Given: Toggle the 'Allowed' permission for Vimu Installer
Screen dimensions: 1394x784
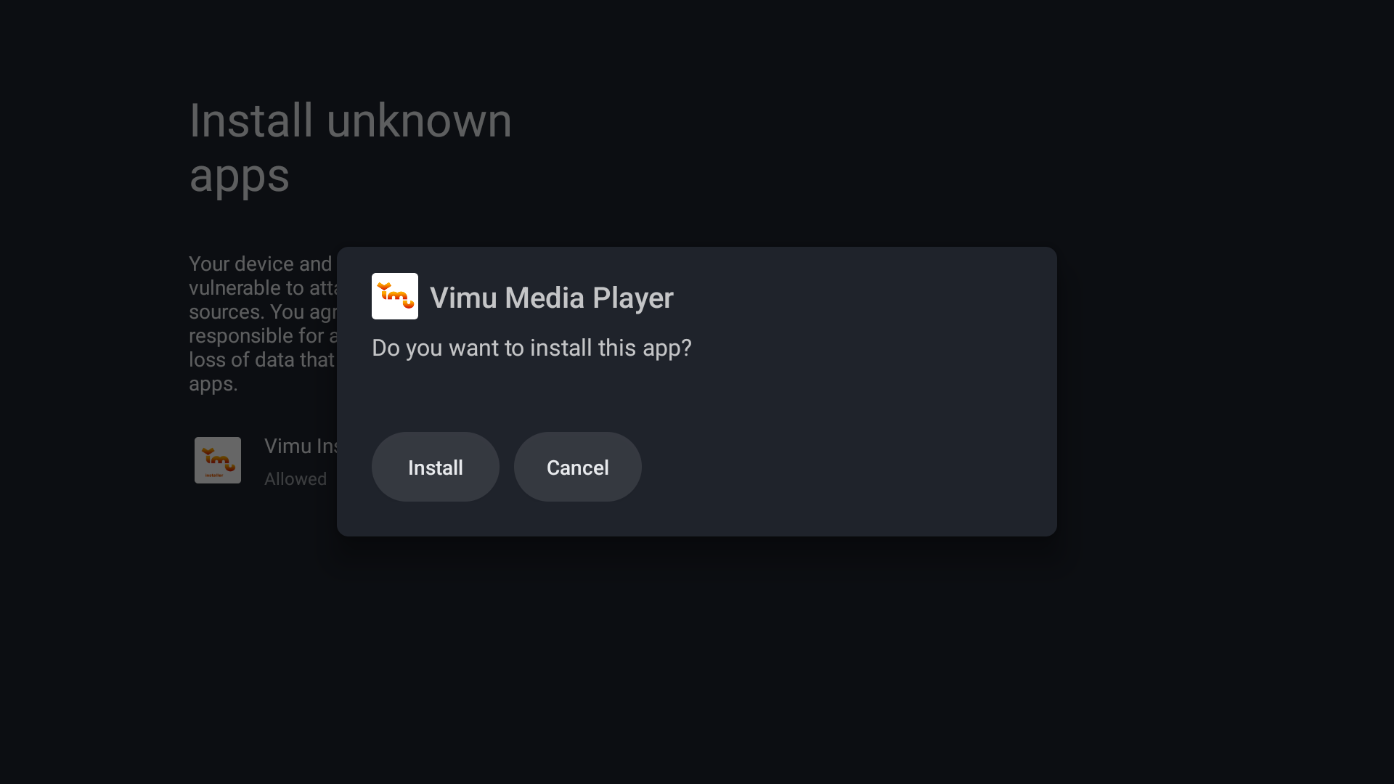Looking at the screenshot, I should (x=295, y=478).
